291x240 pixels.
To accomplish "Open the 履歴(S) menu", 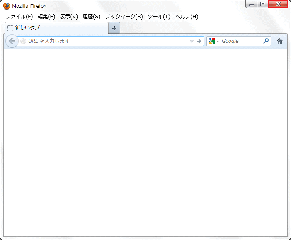I will [91, 17].
